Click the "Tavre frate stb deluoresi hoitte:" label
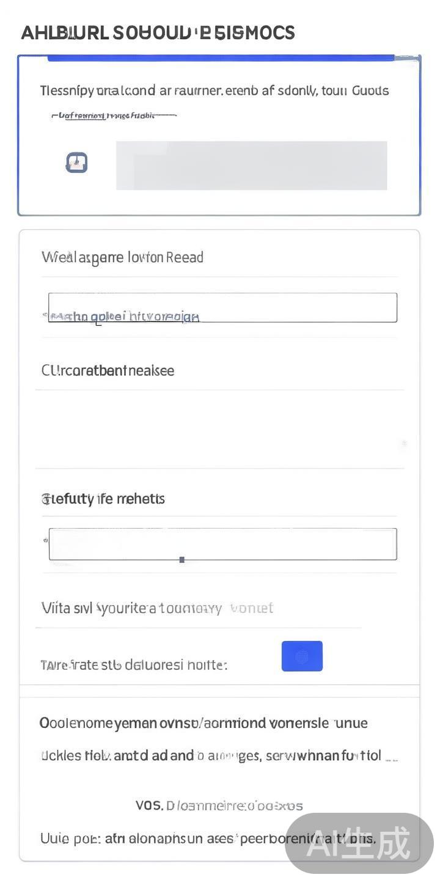440x880 pixels. pos(134,665)
